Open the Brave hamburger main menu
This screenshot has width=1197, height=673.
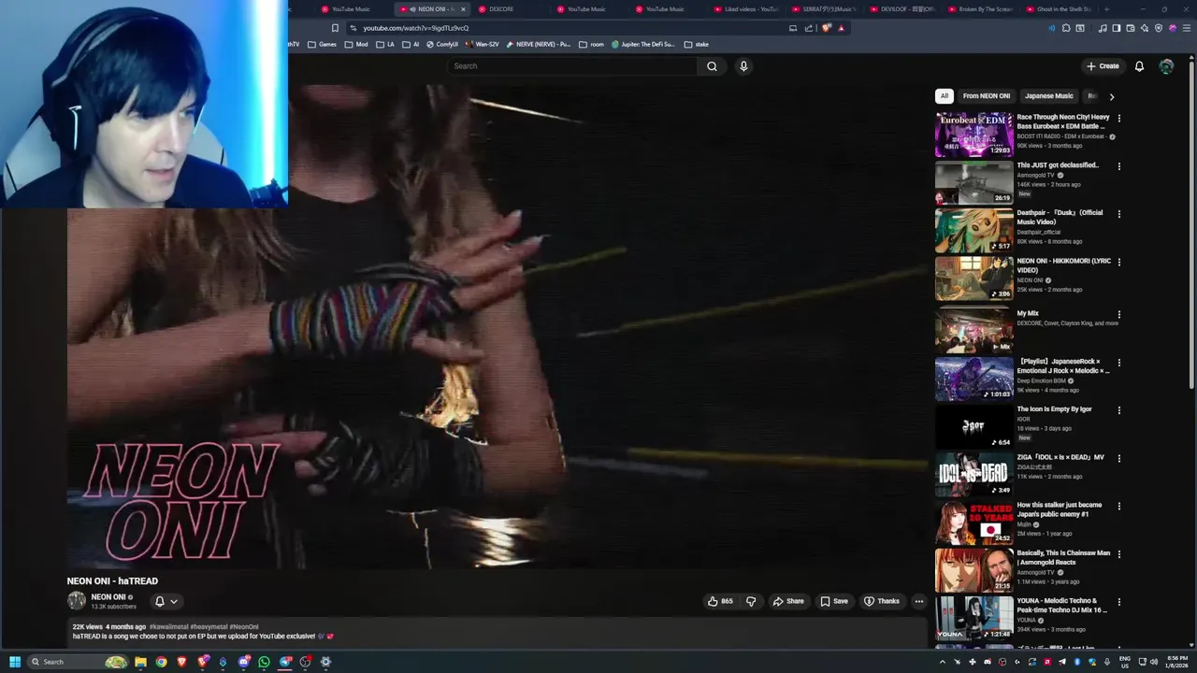pos(1186,28)
